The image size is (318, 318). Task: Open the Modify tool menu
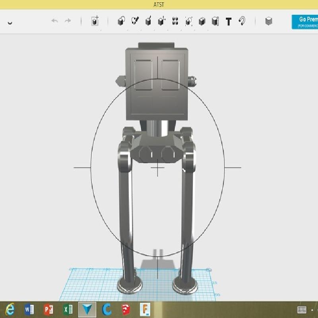pyautogui.click(x=162, y=21)
